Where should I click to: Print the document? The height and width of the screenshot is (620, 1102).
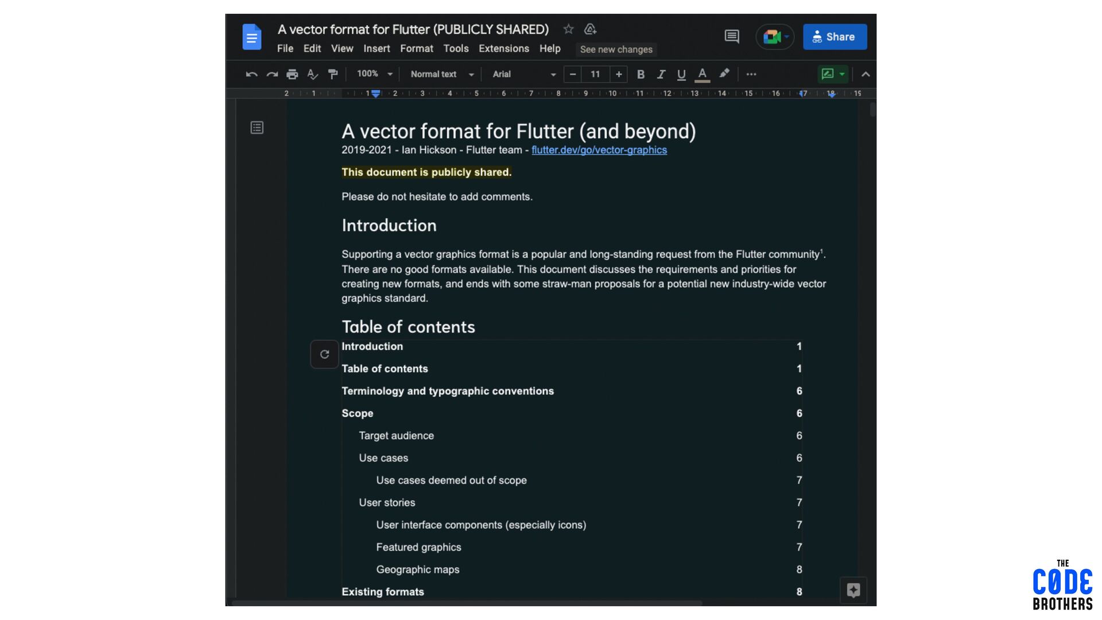(292, 74)
